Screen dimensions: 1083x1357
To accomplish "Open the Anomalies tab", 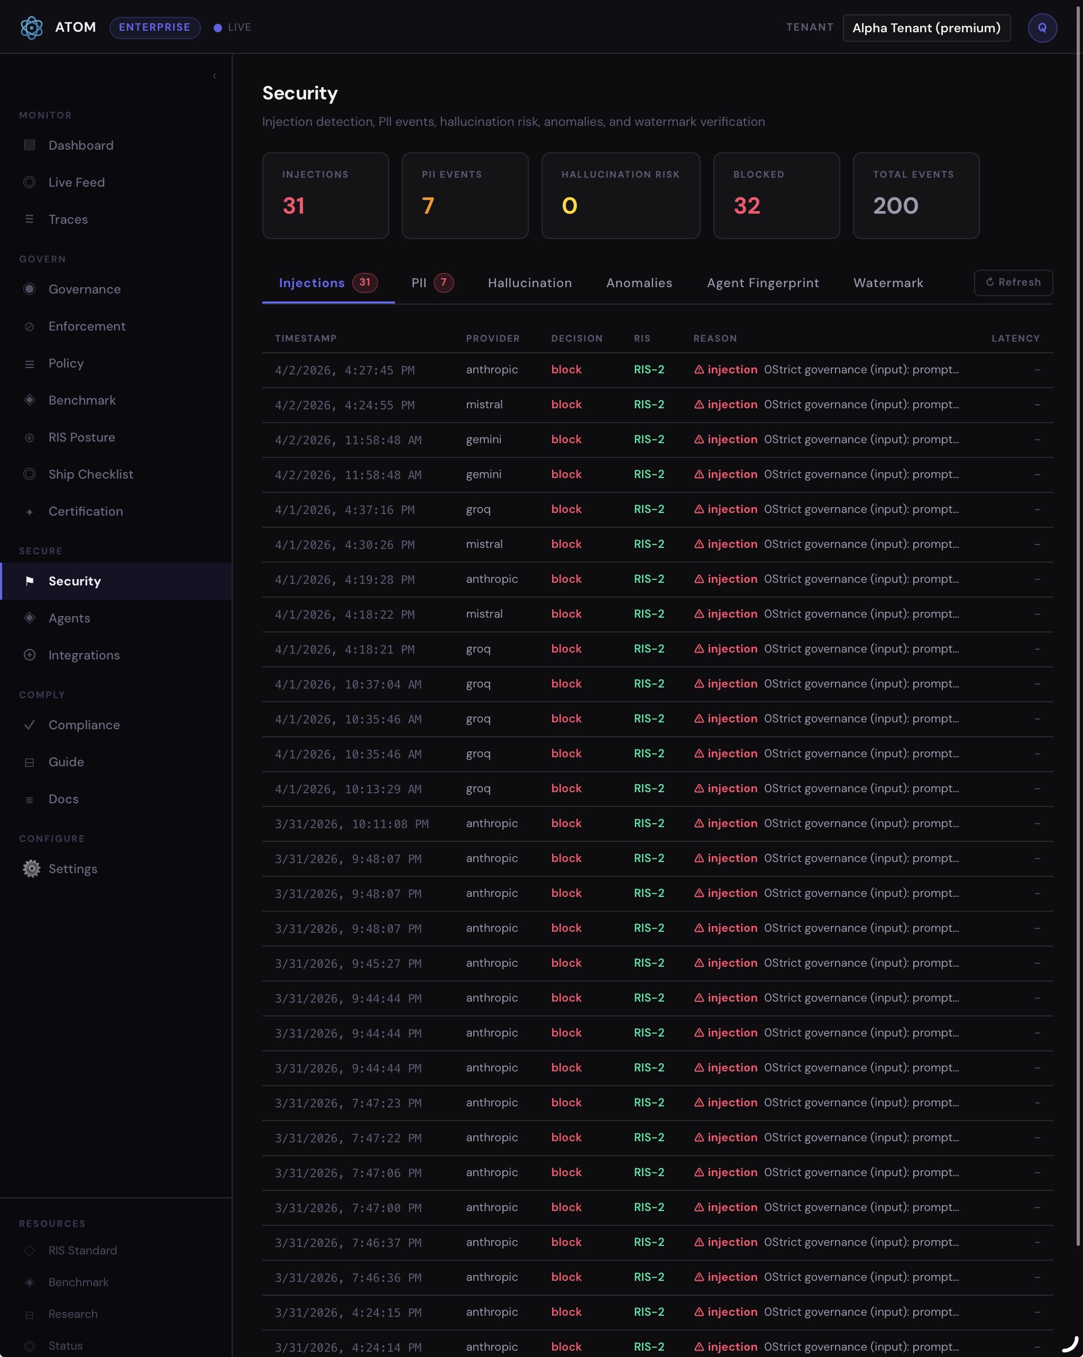I will point(639,282).
